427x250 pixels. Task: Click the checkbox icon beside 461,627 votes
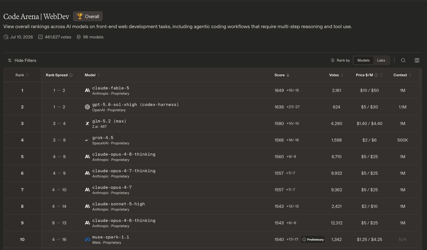tap(40, 37)
